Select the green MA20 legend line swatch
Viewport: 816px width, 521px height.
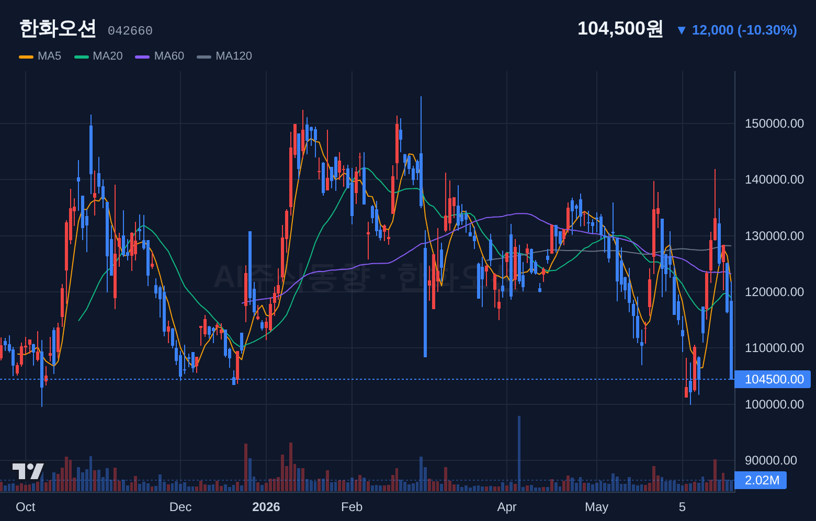click(82, 56)
